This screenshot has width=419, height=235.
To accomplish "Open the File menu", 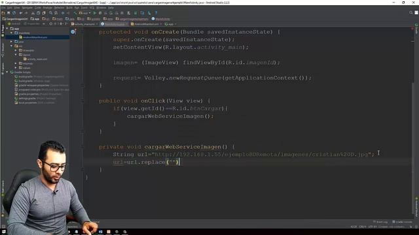I will 3,8.
